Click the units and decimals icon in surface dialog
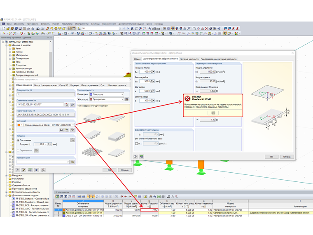This screenshot has width=313, height=235. point(30,170)
